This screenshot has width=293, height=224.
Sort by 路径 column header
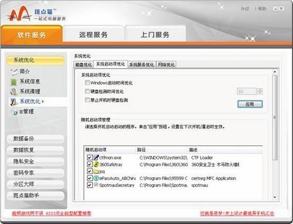coord(161,150)
